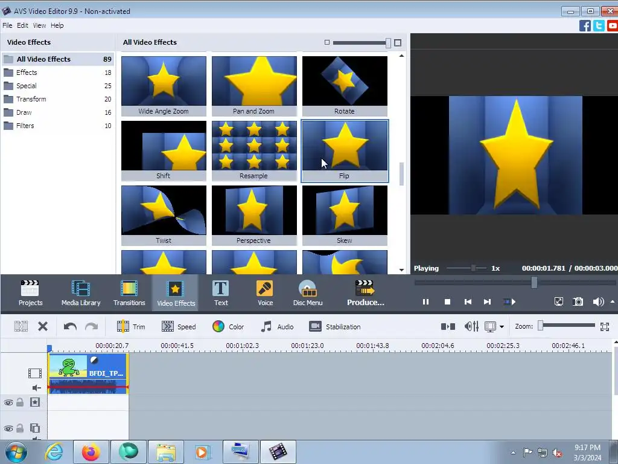Redo the last action
Screen dimensions: 618x464
[92, 326]
